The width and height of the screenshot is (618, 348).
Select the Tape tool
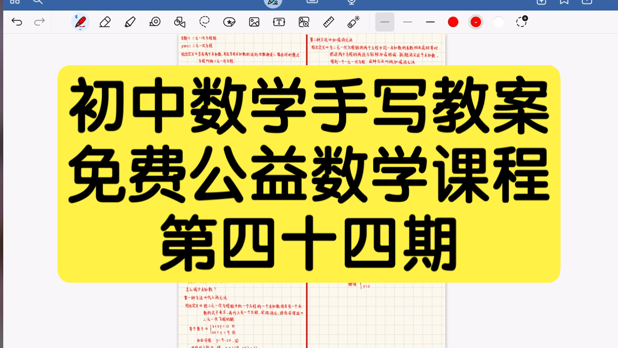tap(154, 22)
